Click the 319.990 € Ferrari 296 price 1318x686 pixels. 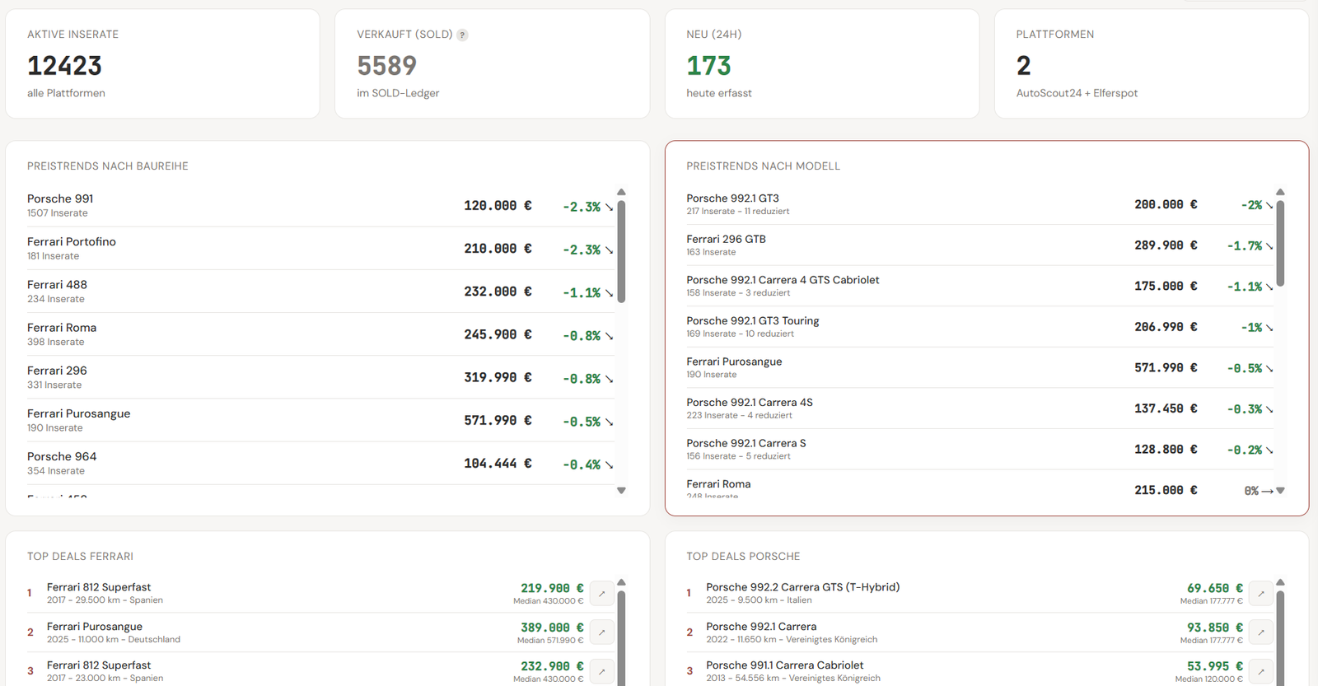[498, 377]
